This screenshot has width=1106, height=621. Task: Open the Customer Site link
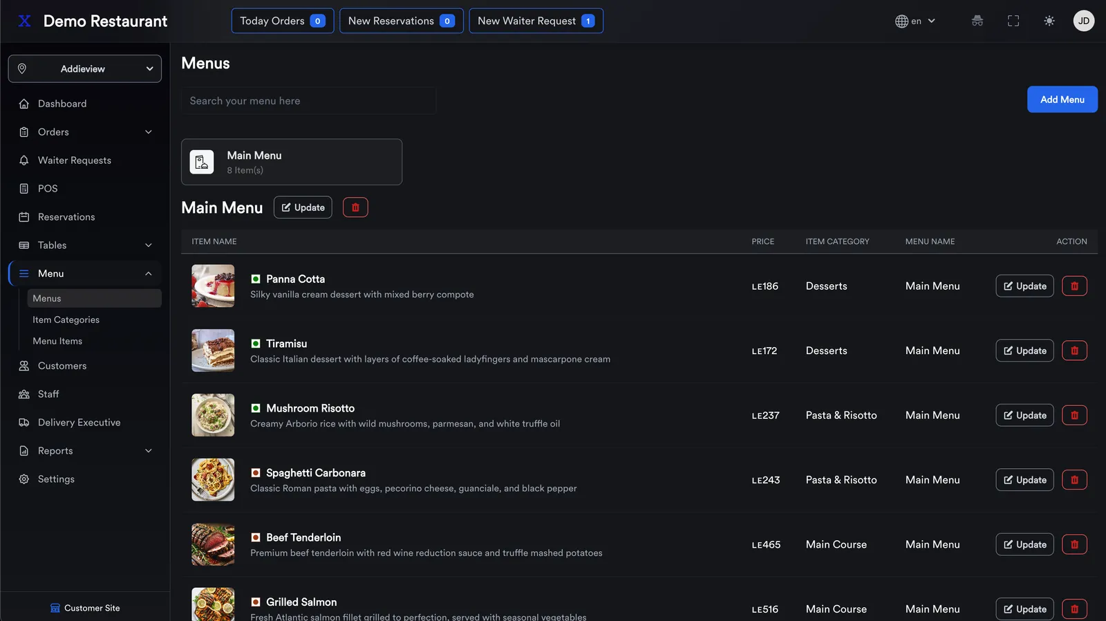pyautogui.click(x=85, y=608)
